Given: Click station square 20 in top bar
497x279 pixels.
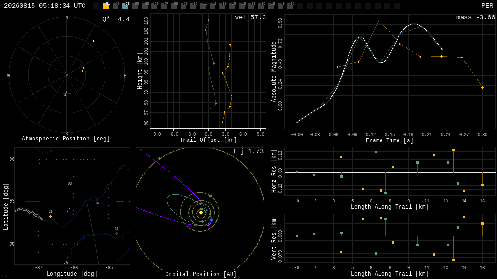Looking at the screenshot, I should coord(290,6).
